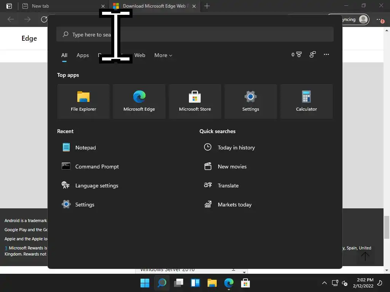390x292 pixels.
Task: Click the Edge page vertical scrollbar thumb
Action: [387, 227]
